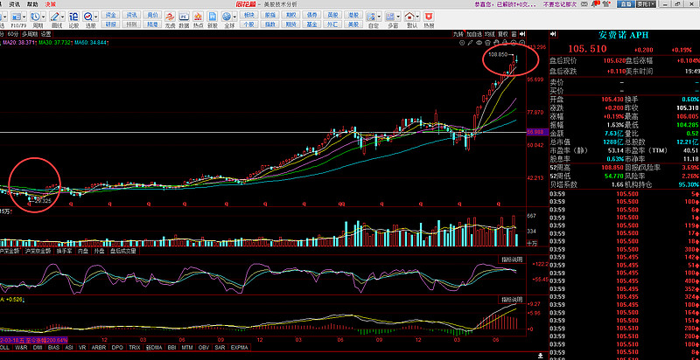
Task: Open the F10/F9 info icon
Action: (x=16, y=17)
